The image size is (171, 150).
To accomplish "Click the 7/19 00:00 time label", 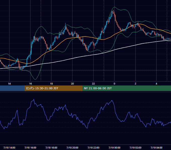I will pos(114,147).
